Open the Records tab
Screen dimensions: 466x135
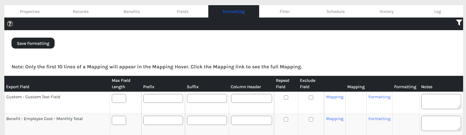81,11
